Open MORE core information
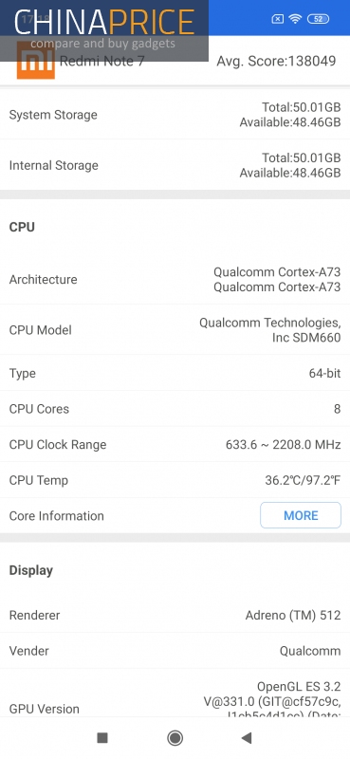This screenshot has height=759, width=350. pos(301,515)
